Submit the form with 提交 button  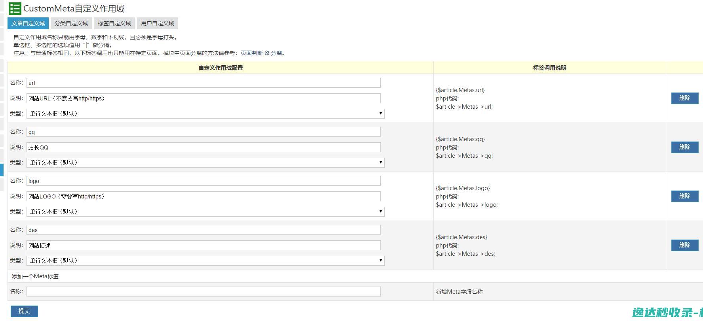click(x=24, y=311)
